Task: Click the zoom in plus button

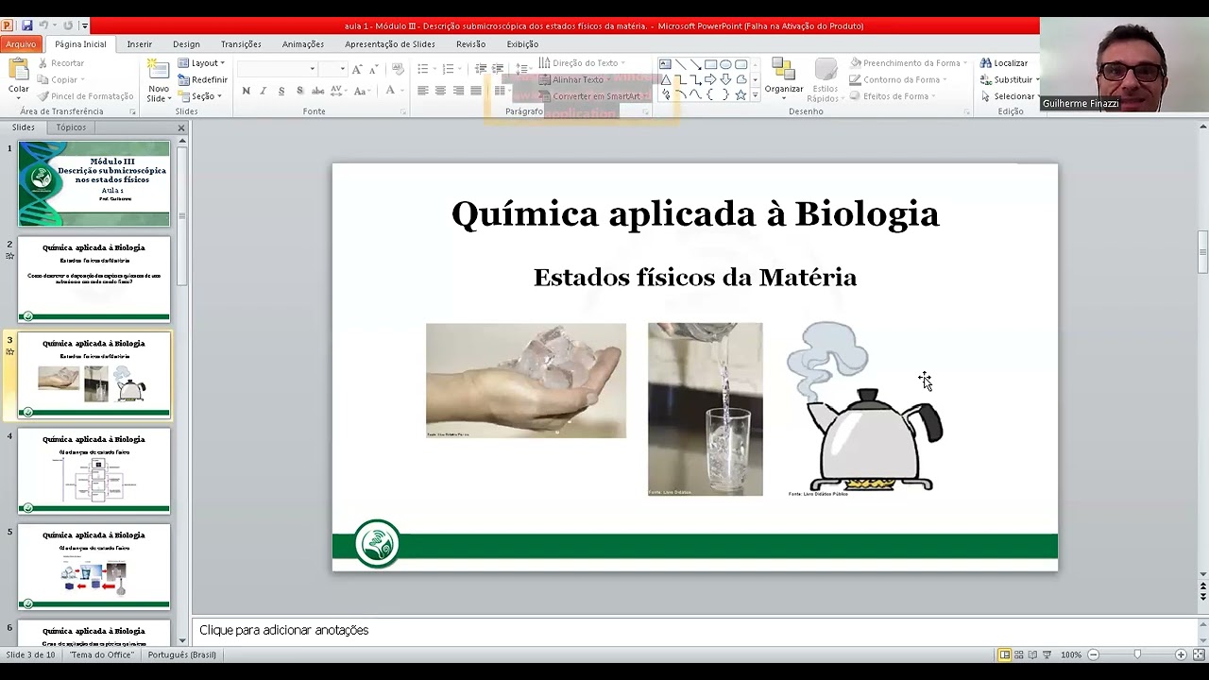Action: pyautogui.click(x=1181, y=654)
